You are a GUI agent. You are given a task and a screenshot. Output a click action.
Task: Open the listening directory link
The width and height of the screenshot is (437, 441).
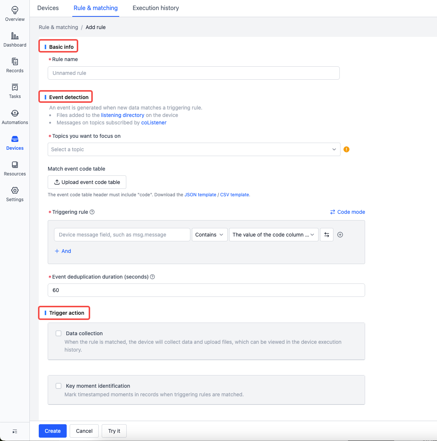coord(123,115)
